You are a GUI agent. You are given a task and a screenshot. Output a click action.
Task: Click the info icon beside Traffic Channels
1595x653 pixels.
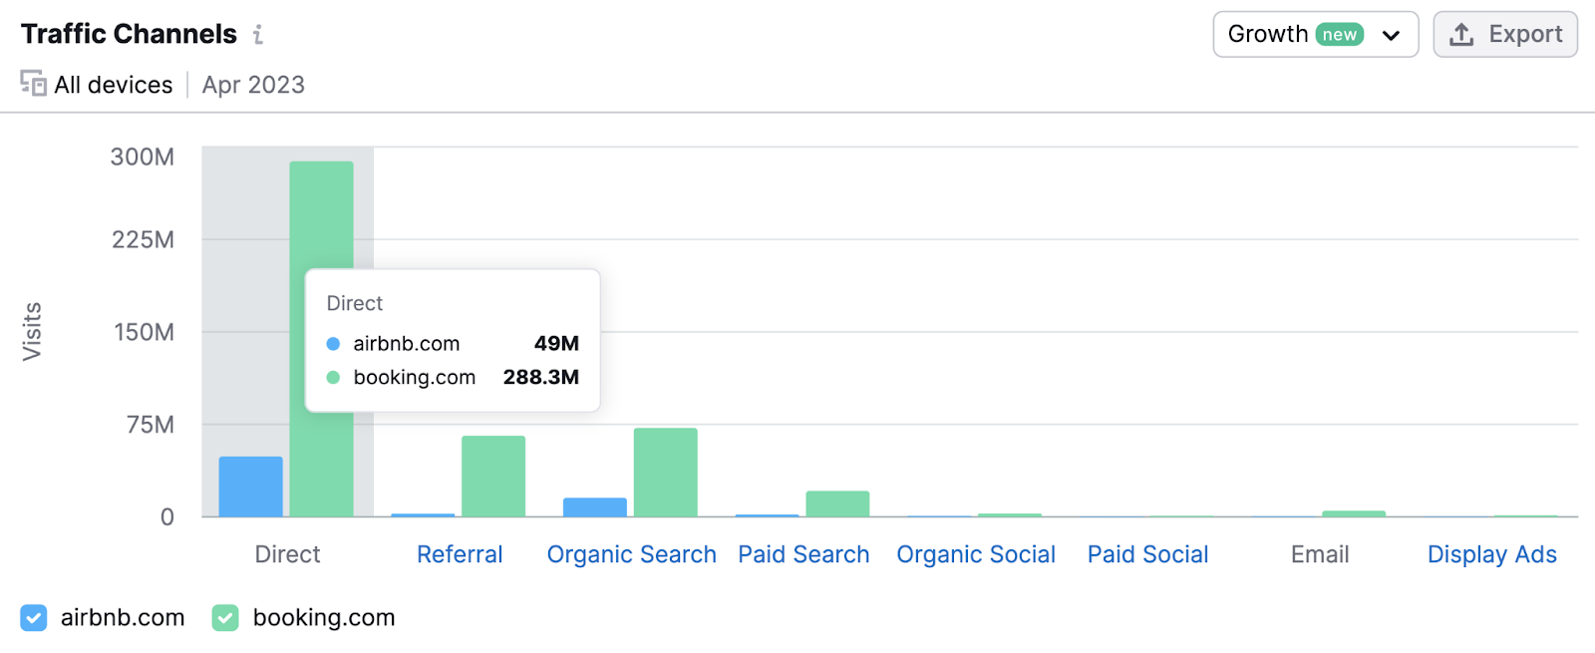click(258, 35)
